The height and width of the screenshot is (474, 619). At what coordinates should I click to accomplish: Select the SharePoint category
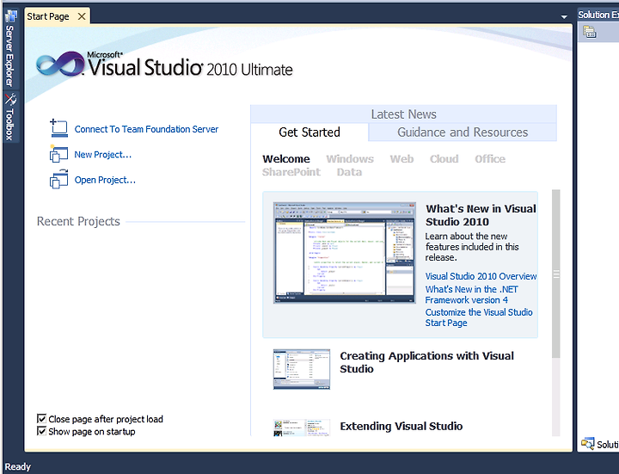(291, 172)
